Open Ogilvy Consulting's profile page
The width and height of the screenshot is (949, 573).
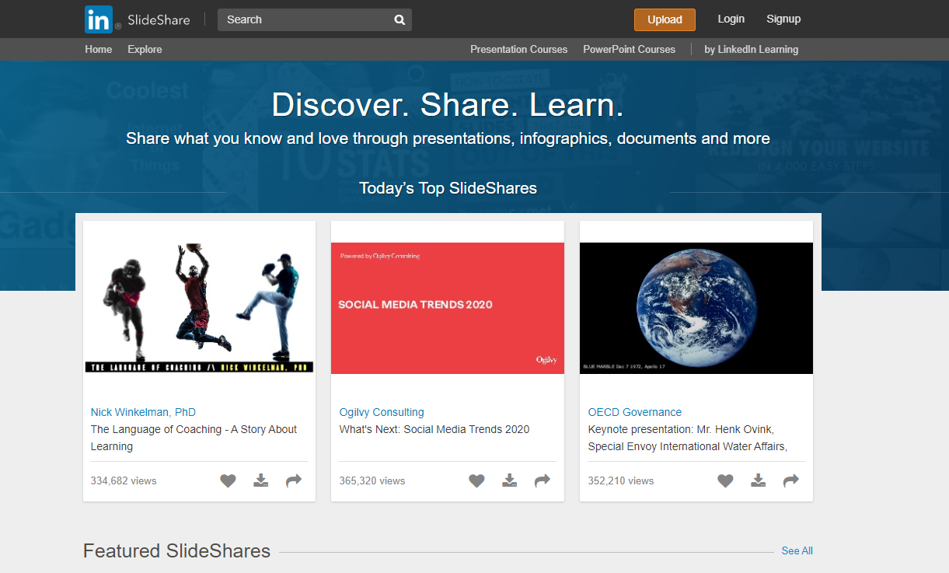tap(382, 411)
